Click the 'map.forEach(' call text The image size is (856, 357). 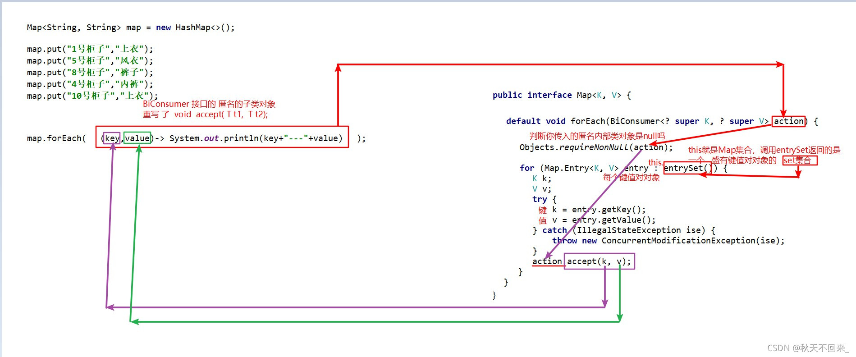pos(56,138)
